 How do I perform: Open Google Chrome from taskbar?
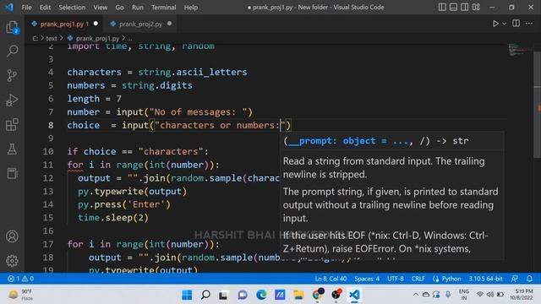click(x=318, y=295)
